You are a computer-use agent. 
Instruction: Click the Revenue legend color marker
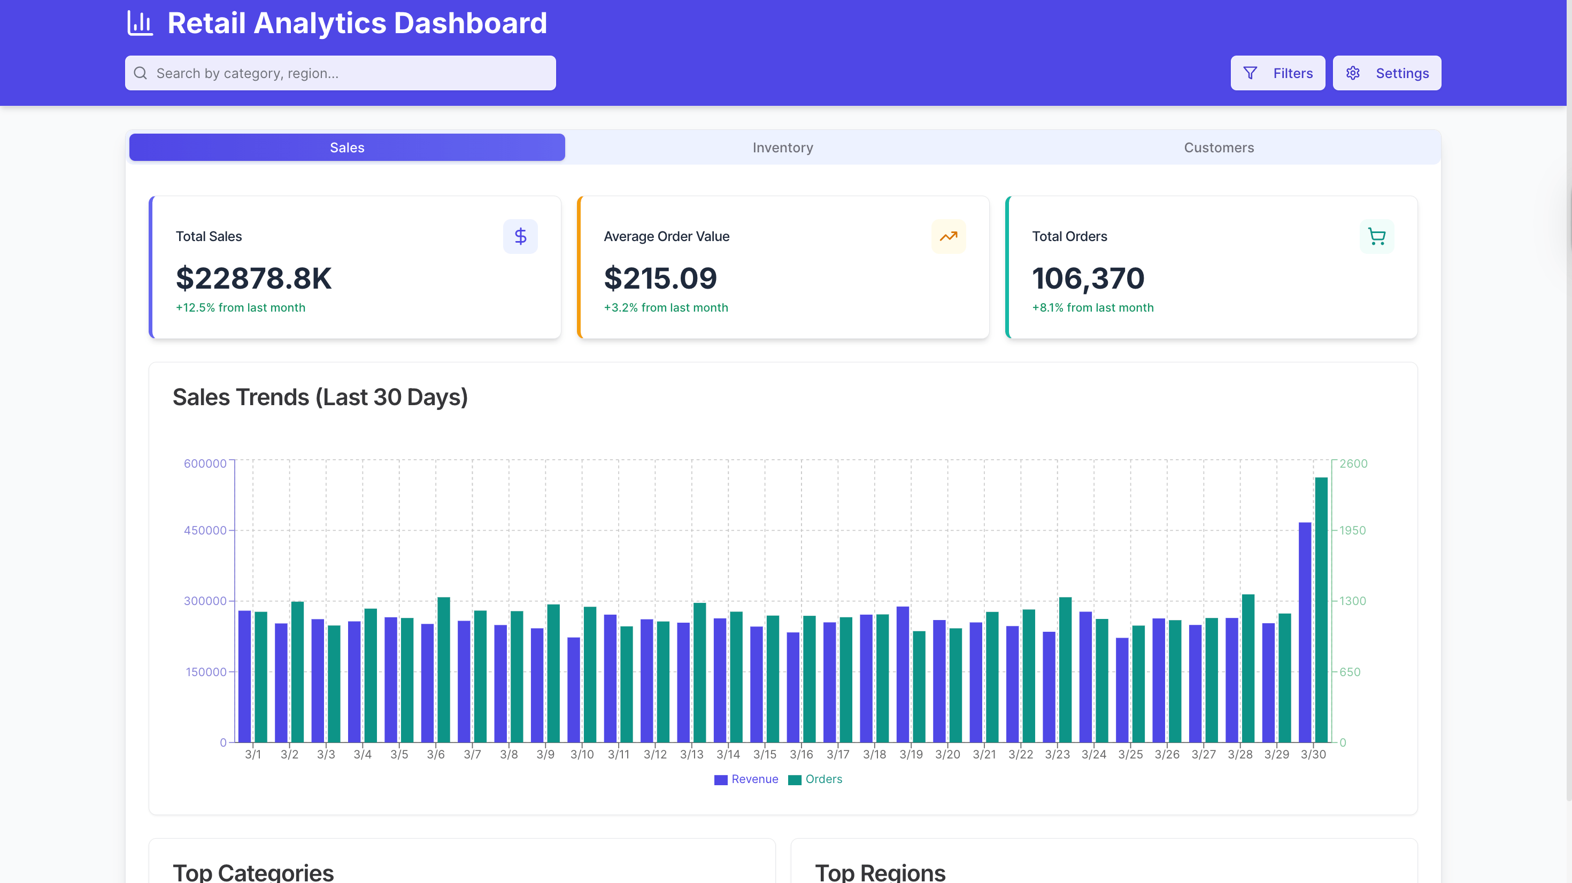[720, 779]
